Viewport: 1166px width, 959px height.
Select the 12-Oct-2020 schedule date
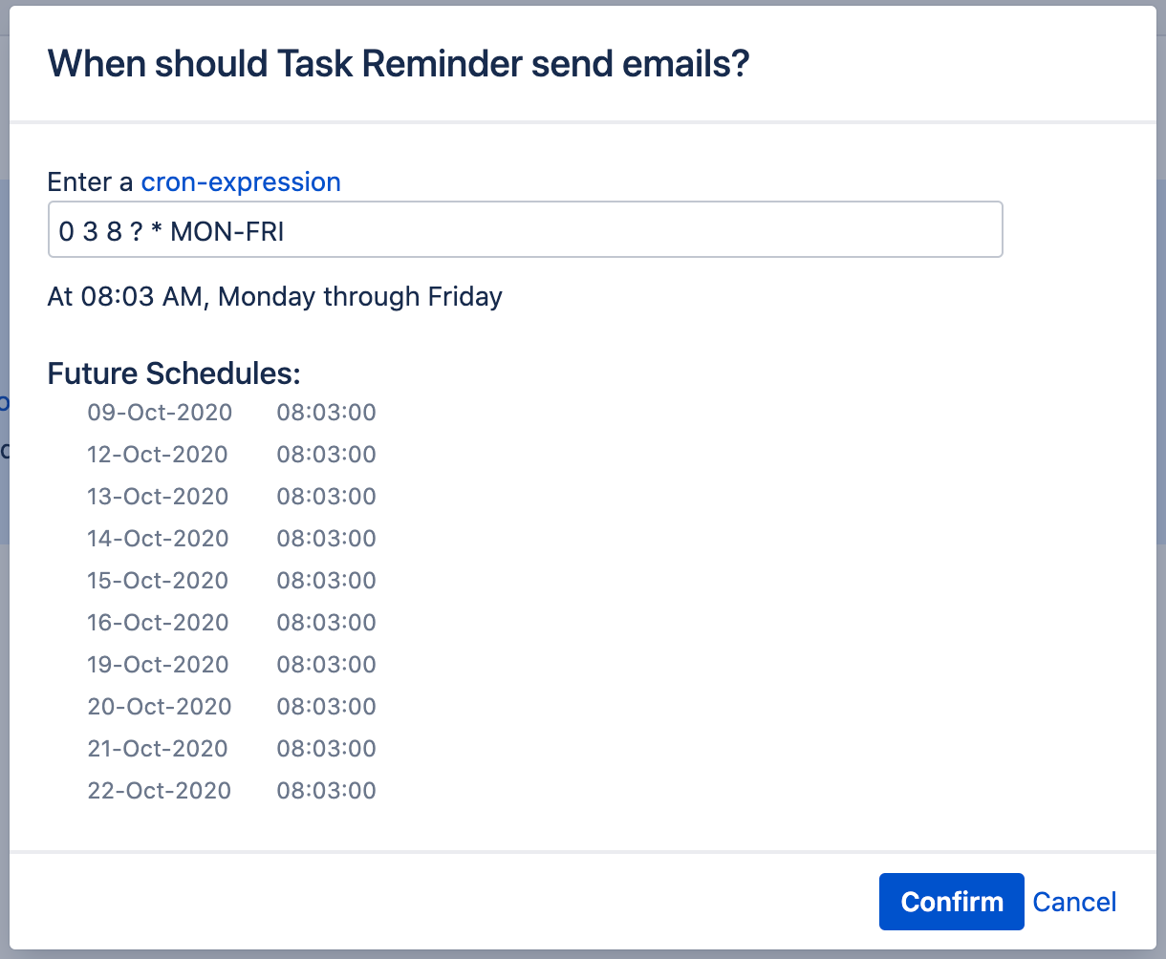tap(158, 455)
